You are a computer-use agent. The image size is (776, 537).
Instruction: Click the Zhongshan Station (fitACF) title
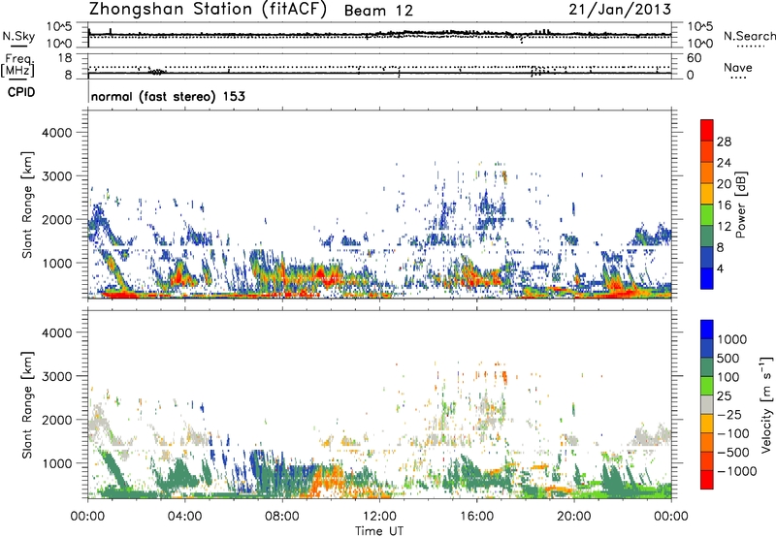(x=208, y=10)
